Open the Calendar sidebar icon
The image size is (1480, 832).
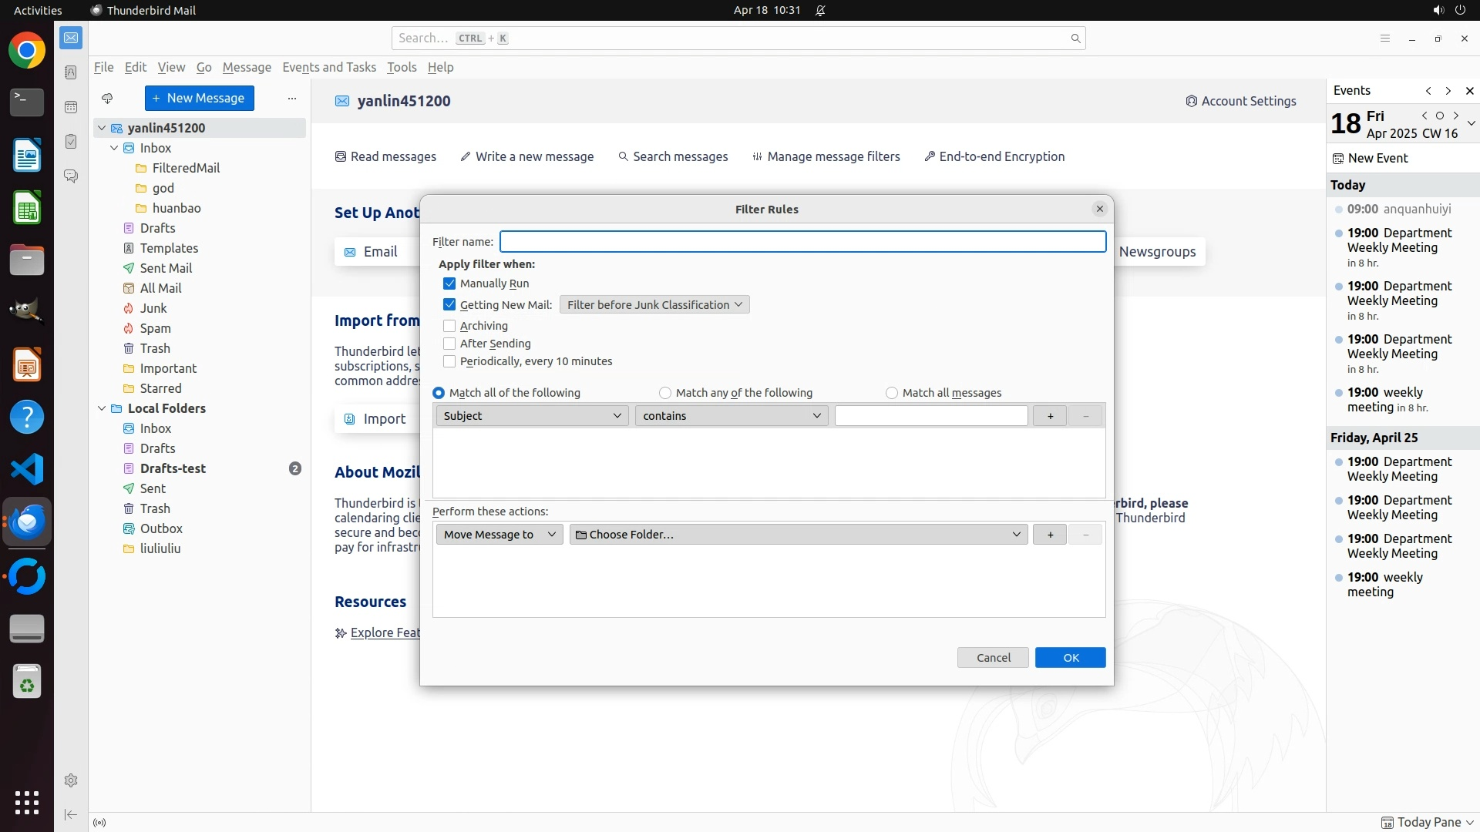tap(71, 107)
